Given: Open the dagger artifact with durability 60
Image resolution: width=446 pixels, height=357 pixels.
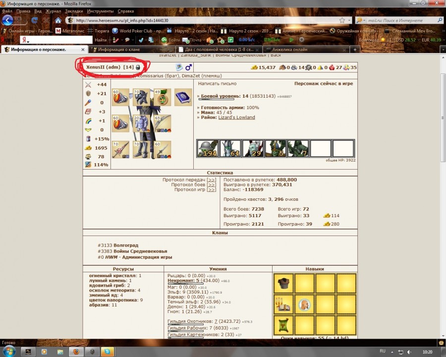Looking at the screenshot, I should 163,149.
